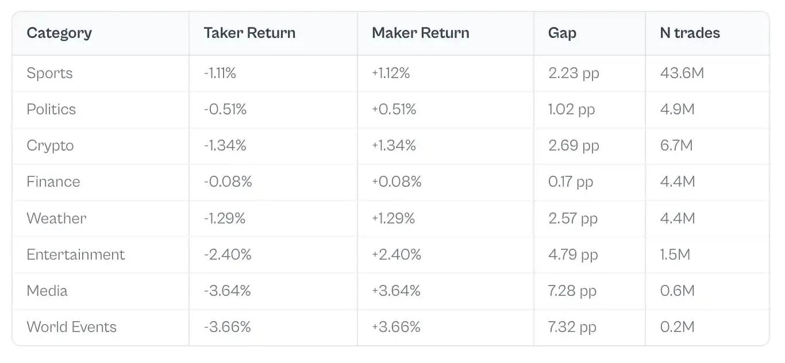The width and height of the screenshot is (785, 363).
Task: Select the World Events row label
Action: (72, 327)
